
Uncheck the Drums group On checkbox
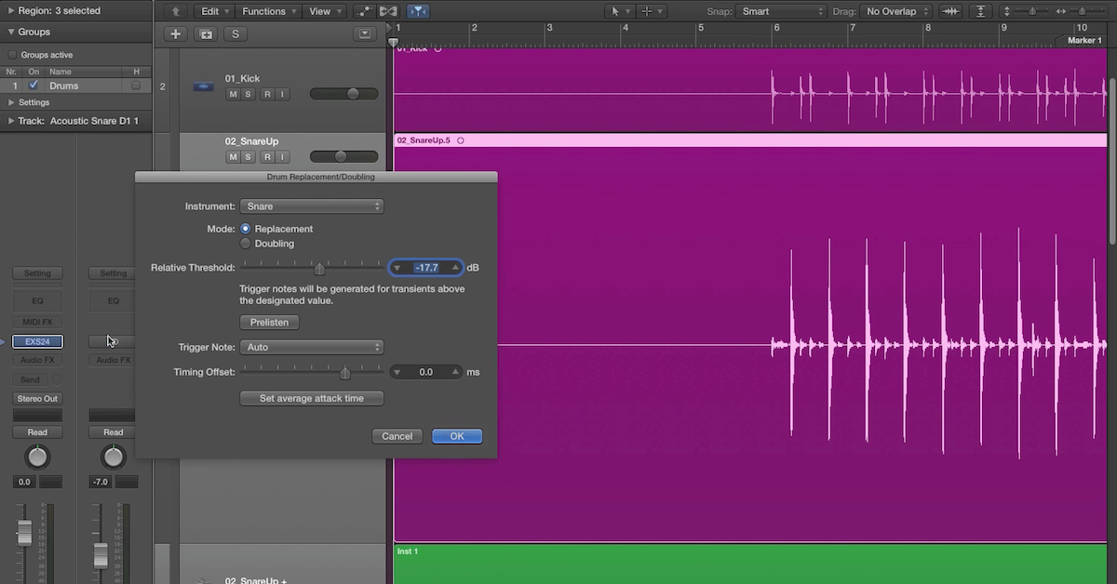pos(34,85)
